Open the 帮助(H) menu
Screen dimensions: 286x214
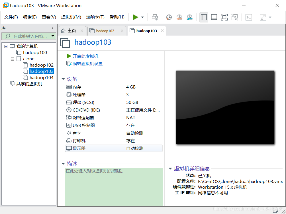coord(117,17)
